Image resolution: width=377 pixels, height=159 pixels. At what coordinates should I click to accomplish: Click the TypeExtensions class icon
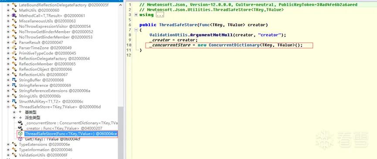point(14,144)
